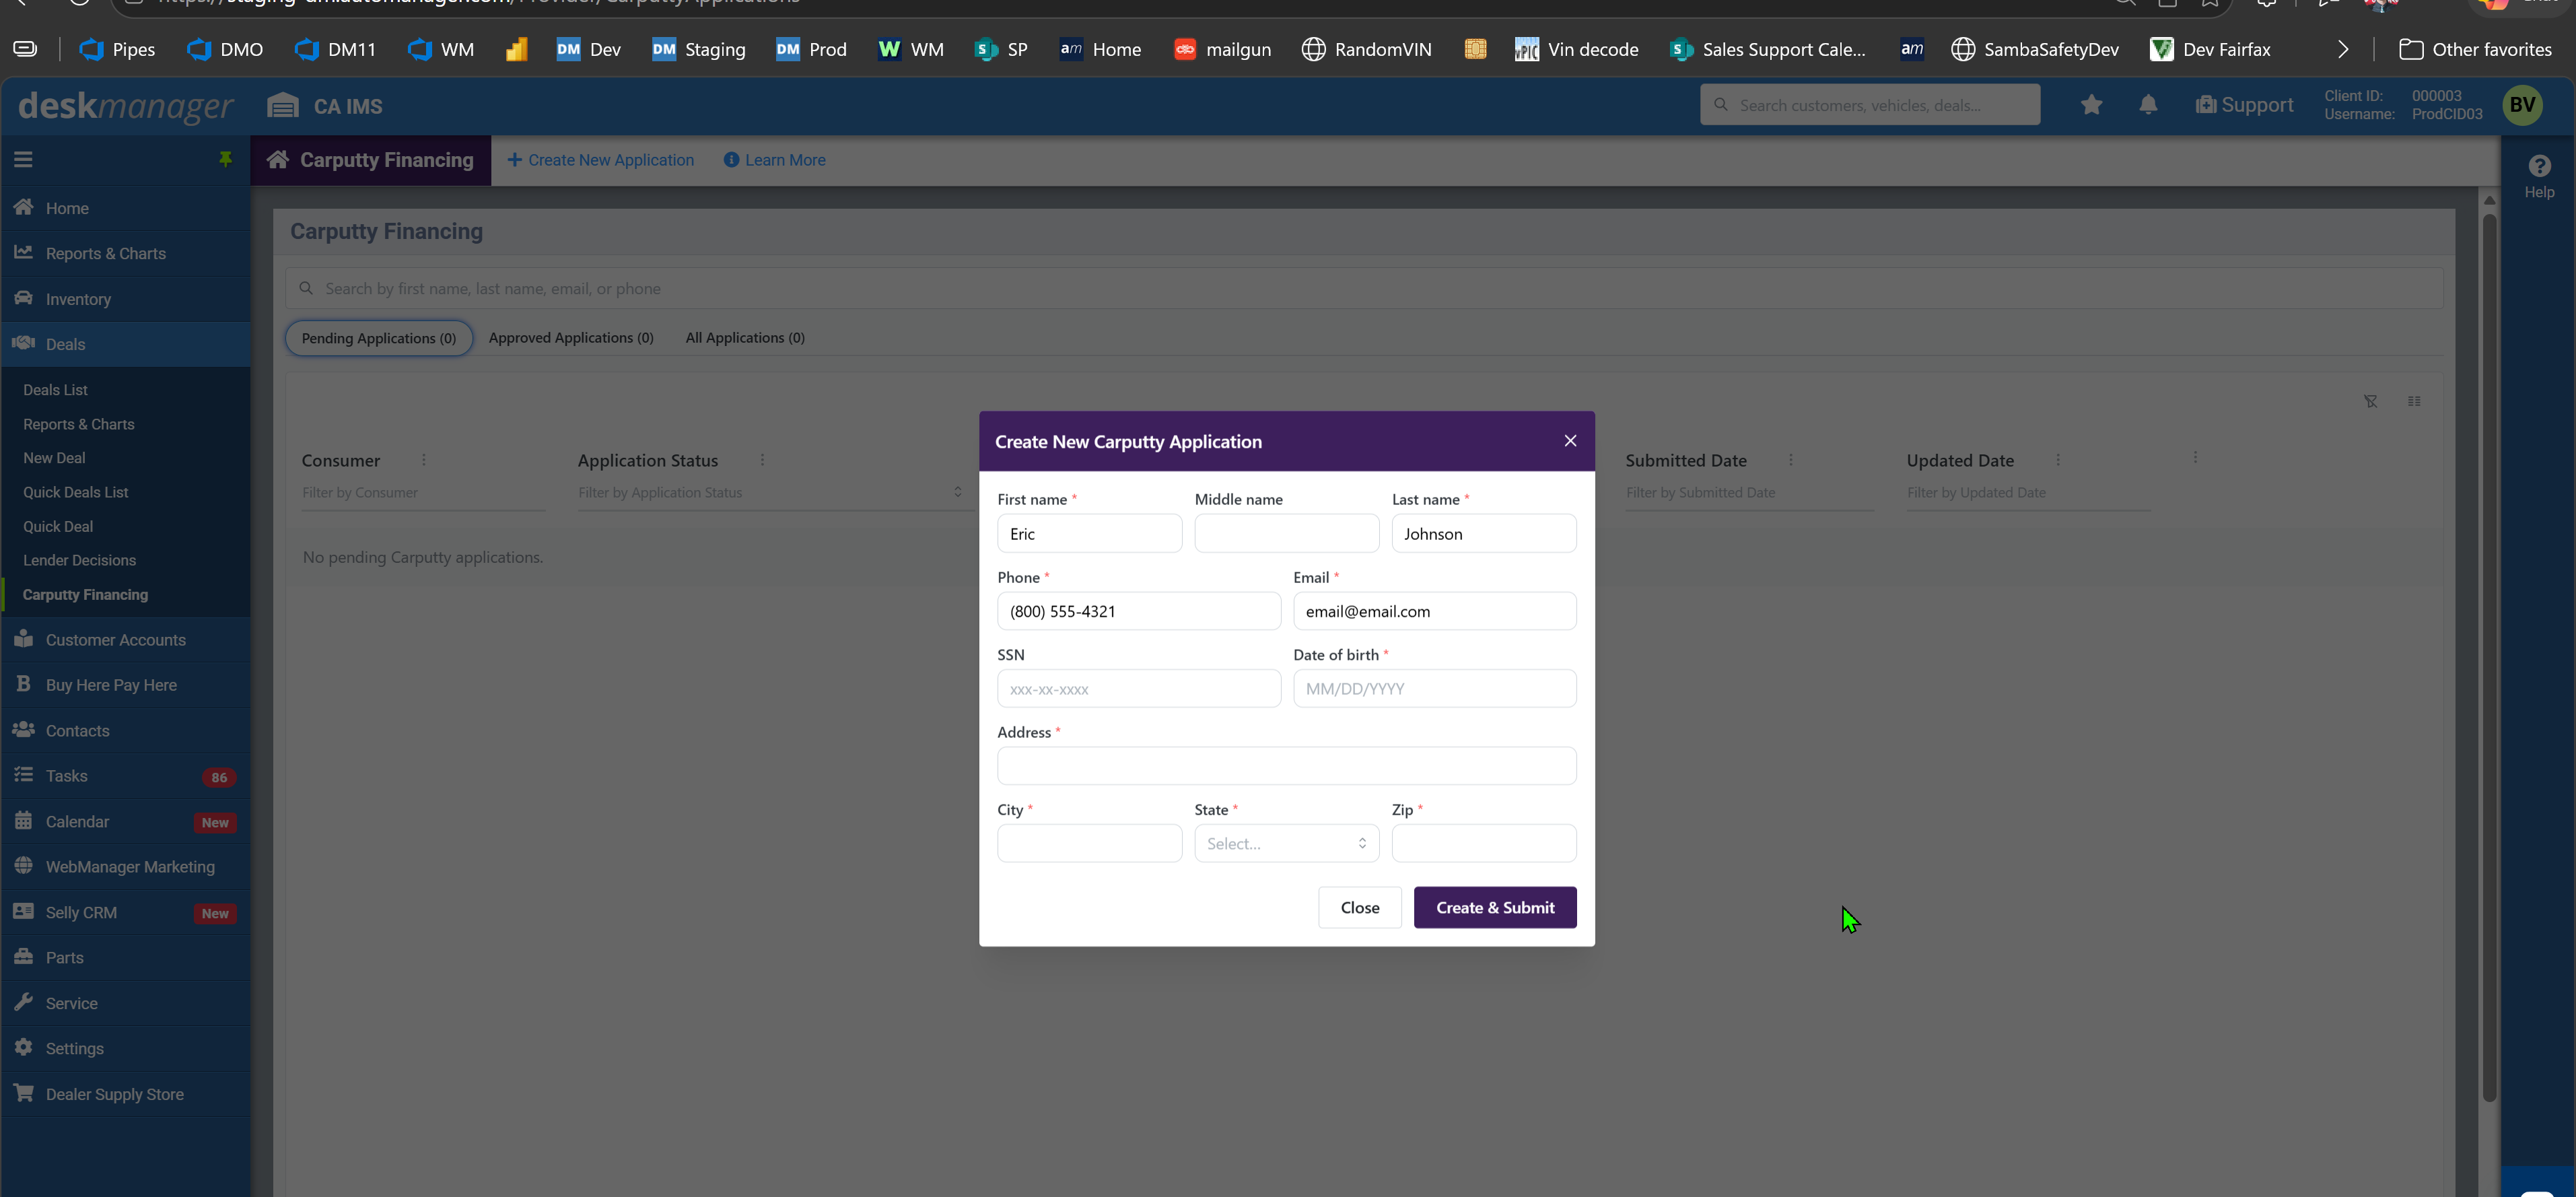Open the notifications bell

[x=2148, y=105]
